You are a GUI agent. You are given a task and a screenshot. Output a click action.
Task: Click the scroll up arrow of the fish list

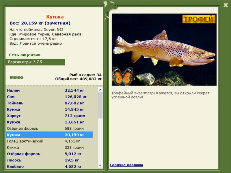click(x=100, y=90)
